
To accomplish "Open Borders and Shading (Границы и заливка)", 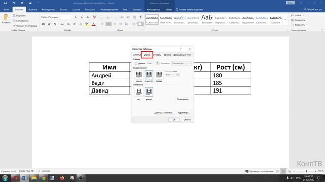I will click(x=164, y=113).
